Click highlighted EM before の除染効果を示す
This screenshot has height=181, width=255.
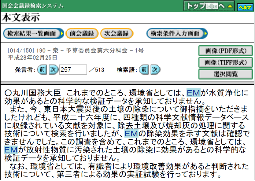[131, 134]
